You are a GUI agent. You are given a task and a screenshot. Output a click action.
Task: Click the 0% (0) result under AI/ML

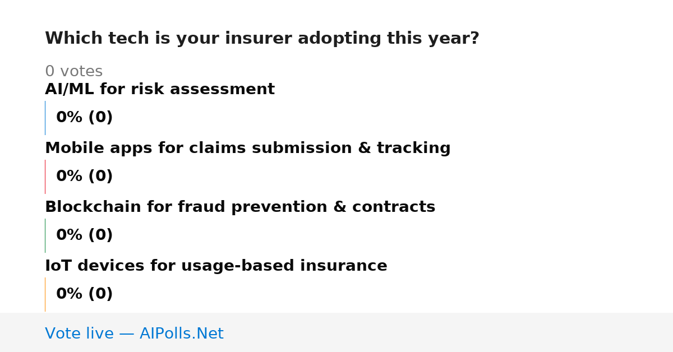point(85,118)
